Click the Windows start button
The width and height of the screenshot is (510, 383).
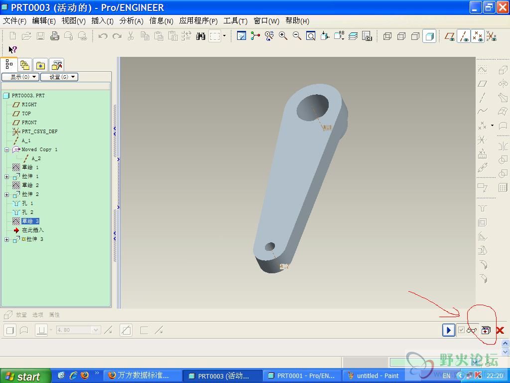(x=25, y=376)
